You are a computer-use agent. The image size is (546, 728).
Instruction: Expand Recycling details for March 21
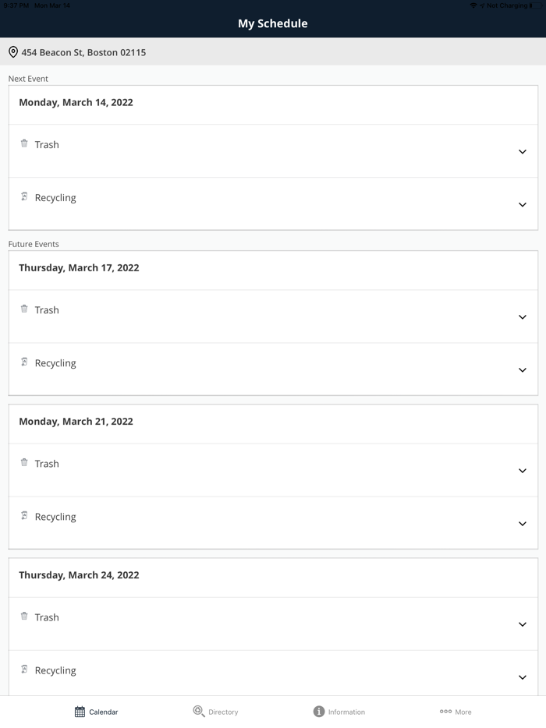tap(523, 524)
